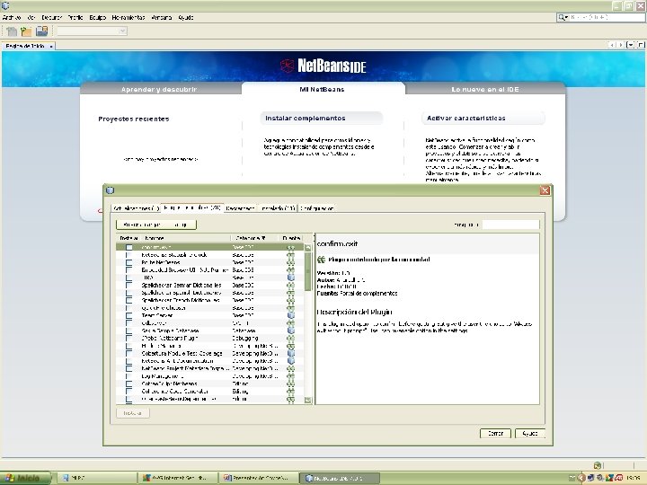Click plugin list scrollbar up arrow
The height and width of the screenshot is (485, 647).
[308, 248]
